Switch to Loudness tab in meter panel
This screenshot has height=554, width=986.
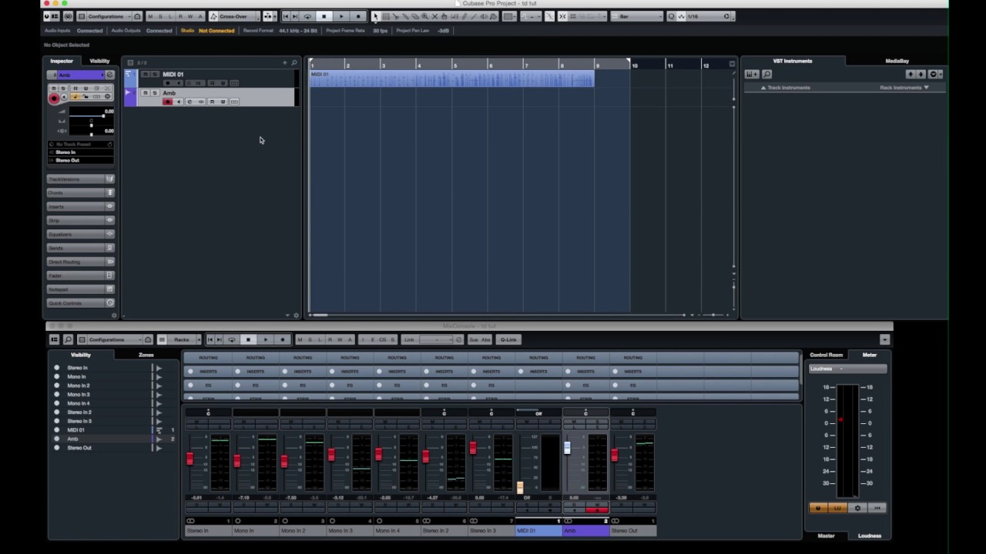(x=870, y=536)
